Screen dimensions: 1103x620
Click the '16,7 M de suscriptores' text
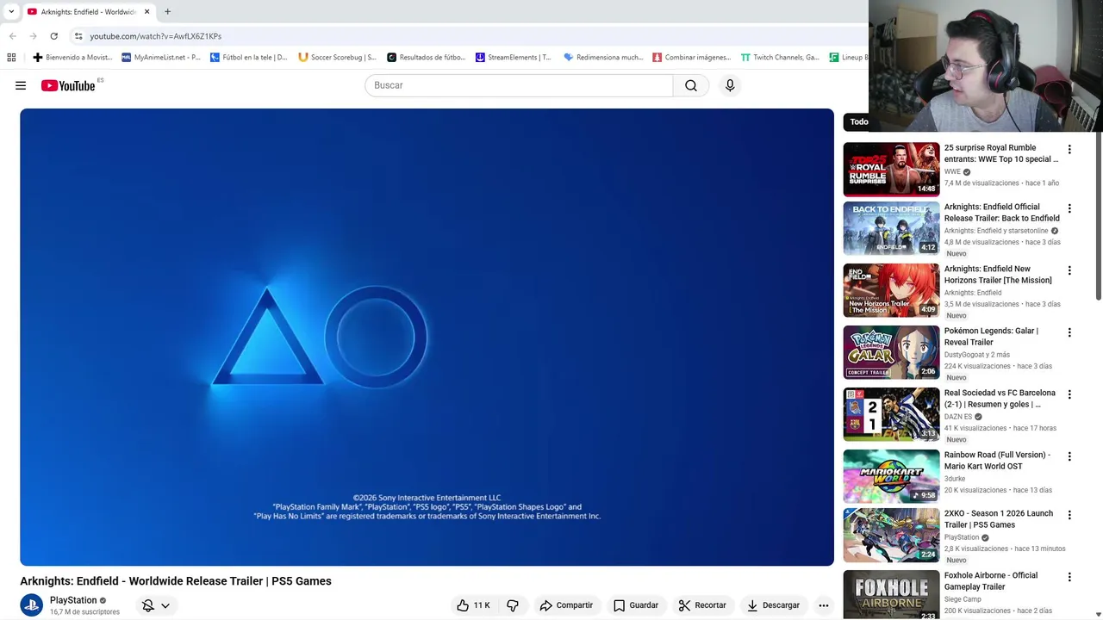point(84,612)
